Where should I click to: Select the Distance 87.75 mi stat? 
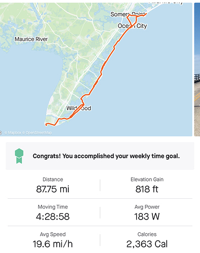click(53, 185)
